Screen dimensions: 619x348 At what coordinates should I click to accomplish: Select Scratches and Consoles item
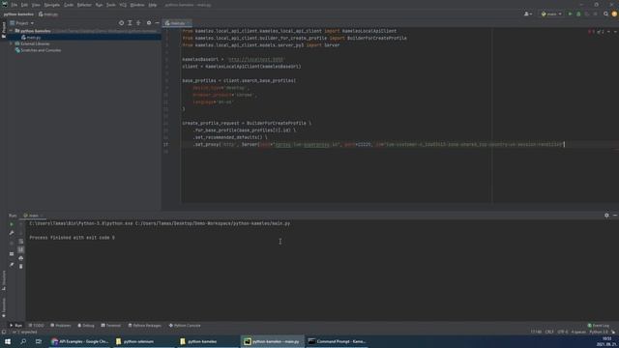[x=38, y=50]
